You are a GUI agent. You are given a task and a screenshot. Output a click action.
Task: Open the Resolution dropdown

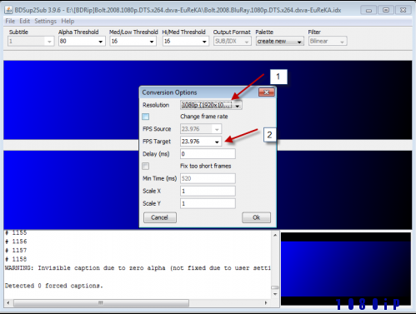click(211, 105)
